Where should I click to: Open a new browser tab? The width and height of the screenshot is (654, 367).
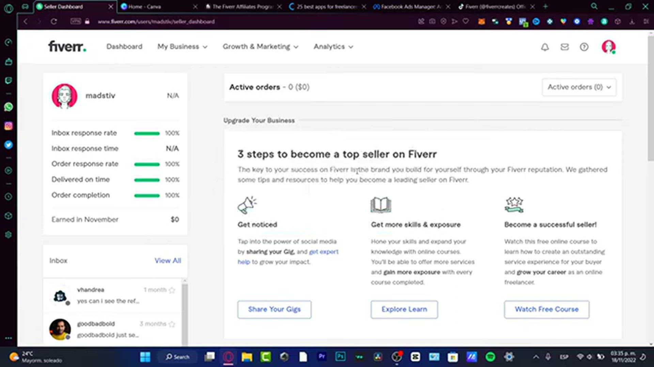(545, 6)
